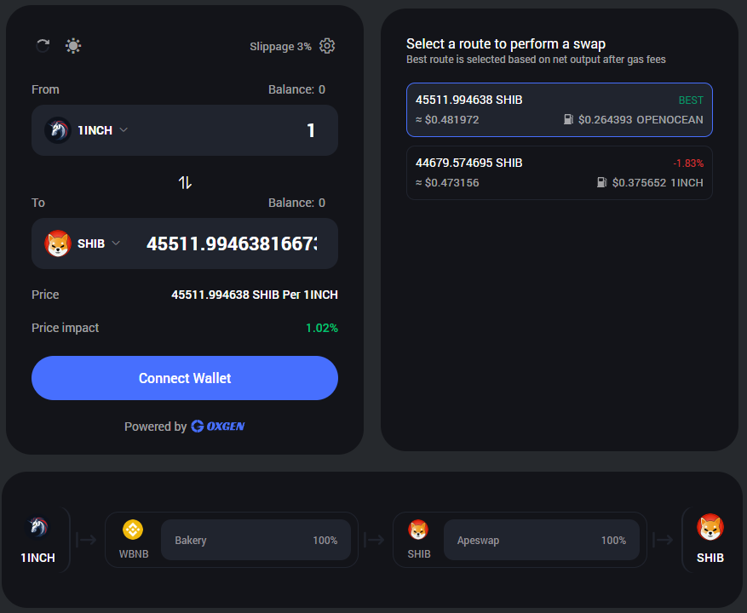Swap From and To tokens arrows

pyautogui.click(x=185, y=182)
